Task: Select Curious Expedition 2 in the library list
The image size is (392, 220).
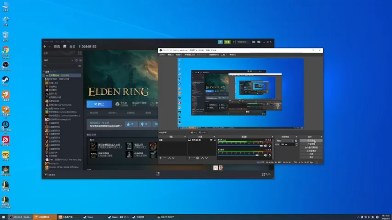Action: [62, 116]
